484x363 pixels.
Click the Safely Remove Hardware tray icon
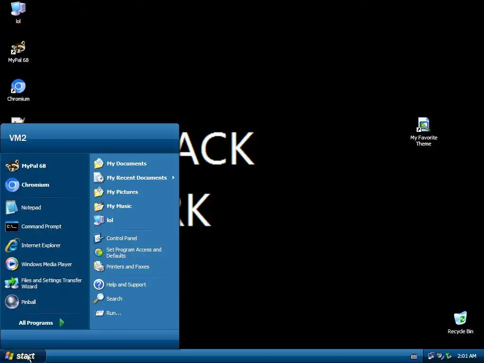tap(448, 356)
